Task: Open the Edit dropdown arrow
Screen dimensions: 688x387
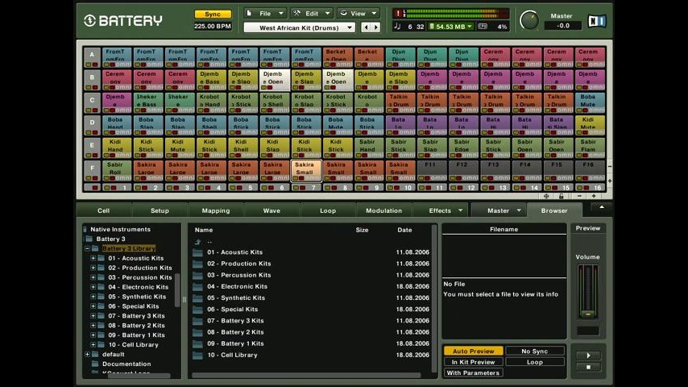Action: click(x=327, y=14)
